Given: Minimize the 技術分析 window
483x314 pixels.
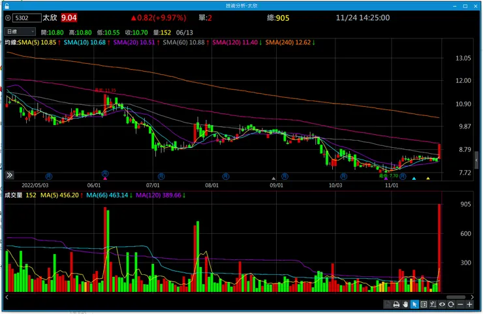Looking at the screenshot, I should pos(455,6).
